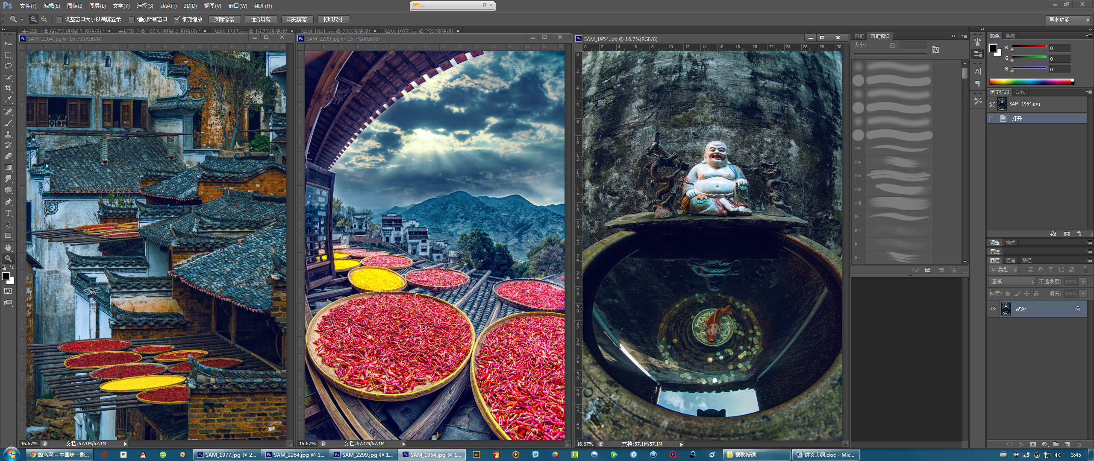
Task: Select the Sponge tool
Action: pyautogui.click(x=8, y=190)
